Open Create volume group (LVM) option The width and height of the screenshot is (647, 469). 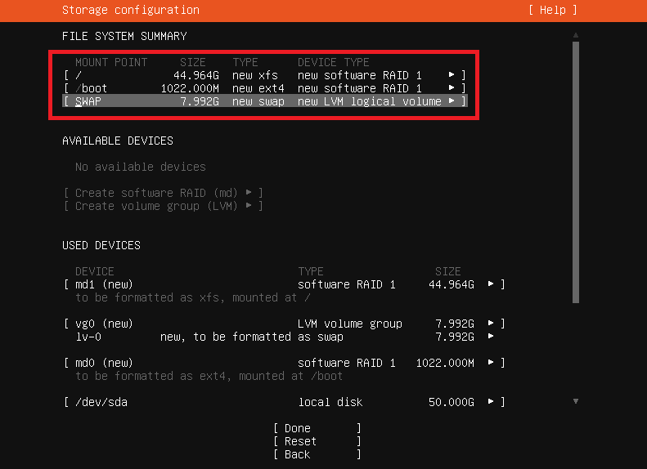point(163,206)
